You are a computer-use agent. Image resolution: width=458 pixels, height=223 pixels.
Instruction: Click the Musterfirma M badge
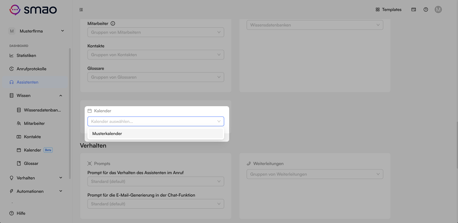click(12, 31)
